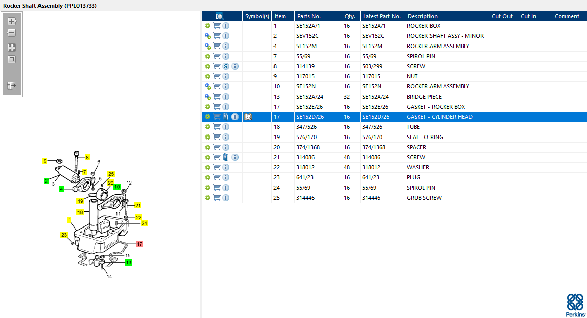
Task: Open info for GASKET - ROCKER BOX
Action: (226, 107)
